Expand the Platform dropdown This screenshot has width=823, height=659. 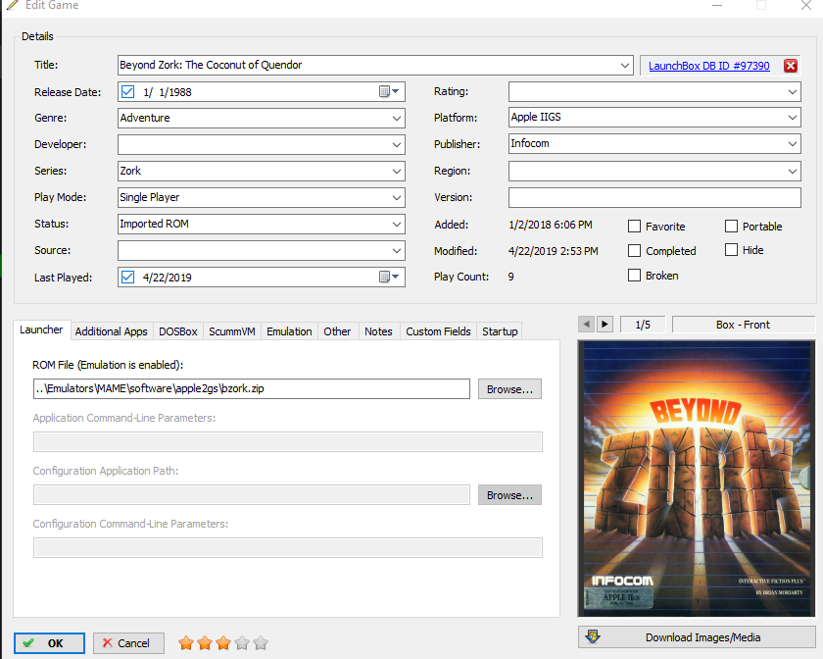click(793, 118)
